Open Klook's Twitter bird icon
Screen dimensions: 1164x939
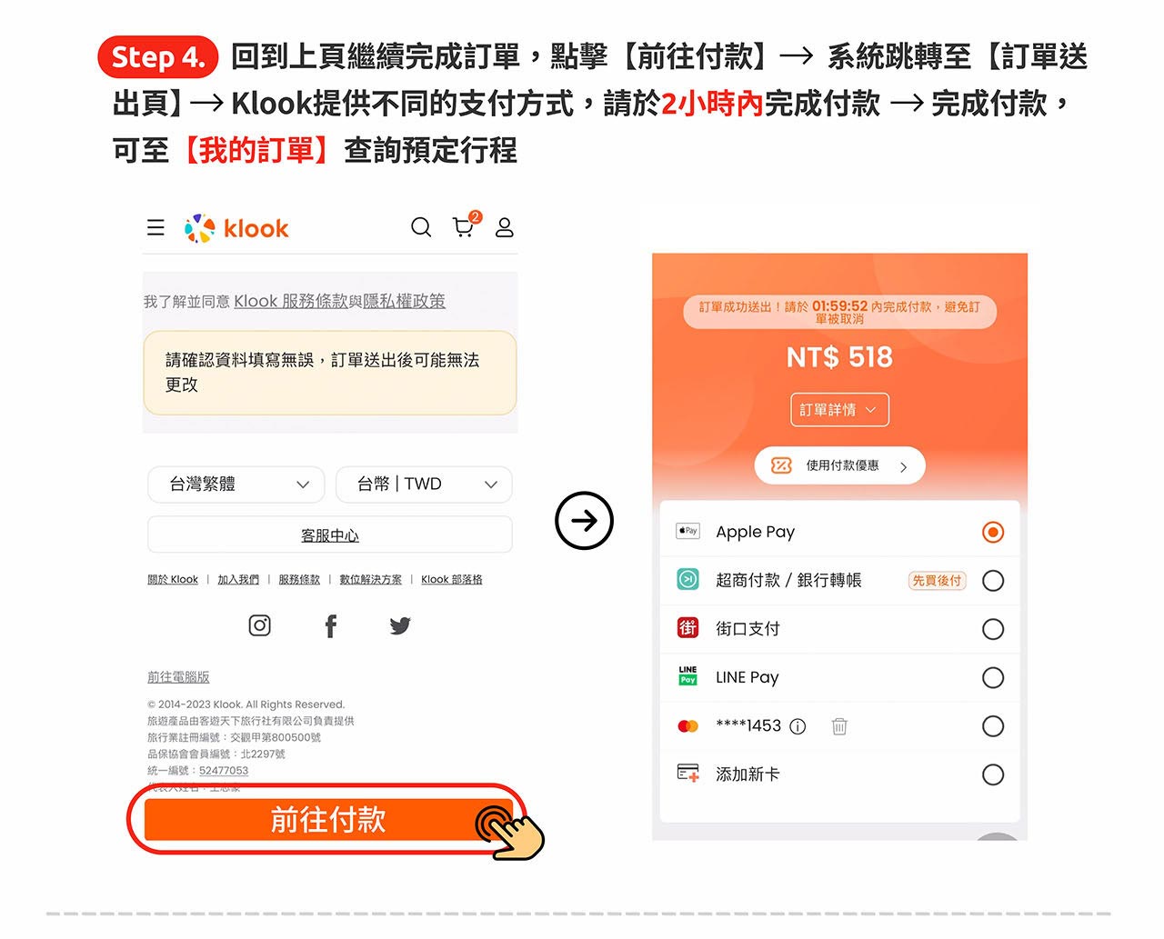pyautogui.click(x=400, y=625)
